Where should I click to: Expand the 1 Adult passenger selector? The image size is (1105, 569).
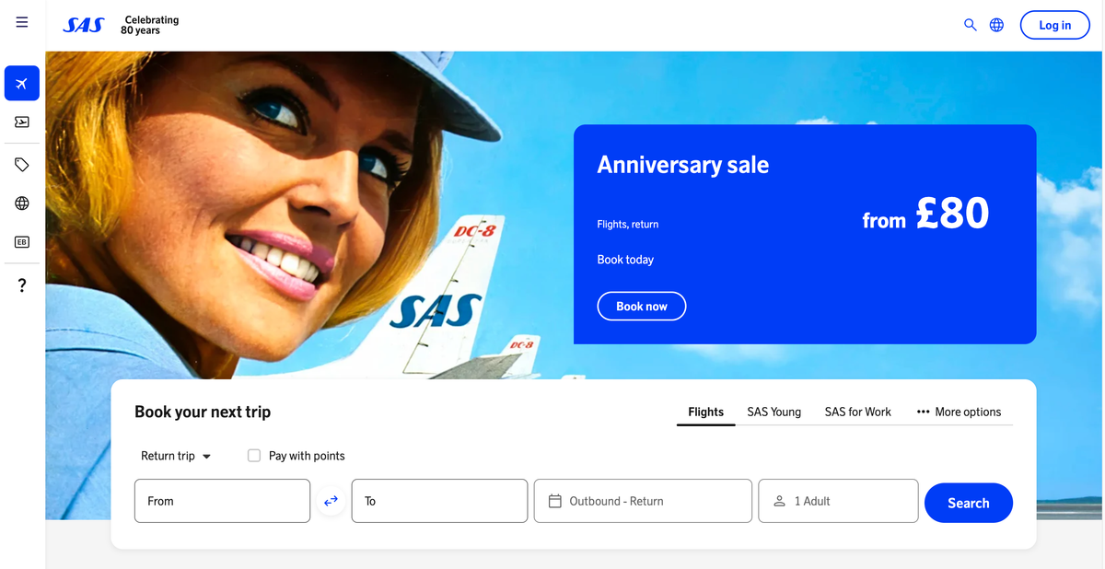[x=838, y=501]
